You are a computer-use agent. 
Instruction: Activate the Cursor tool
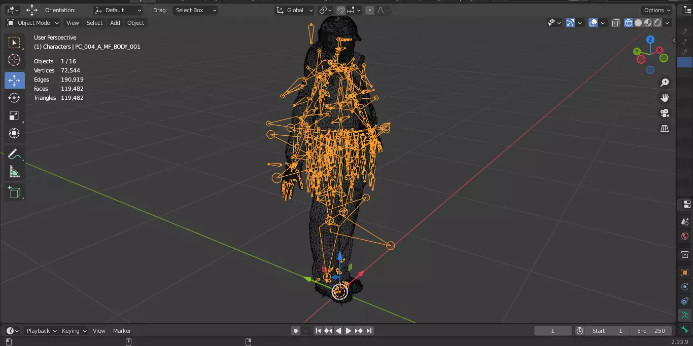(15, 60)
